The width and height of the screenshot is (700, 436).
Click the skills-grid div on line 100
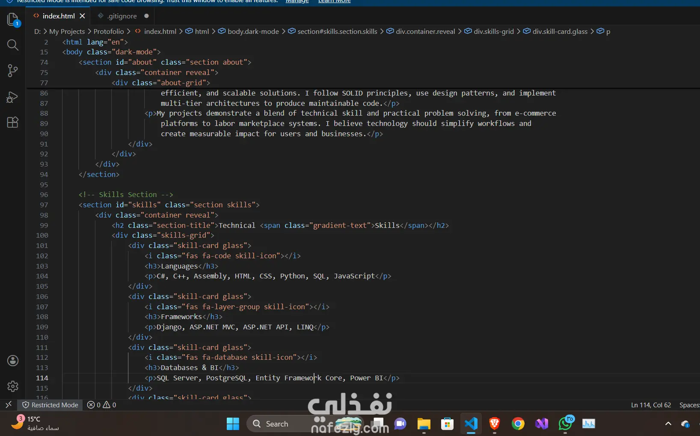click(163, 235)
